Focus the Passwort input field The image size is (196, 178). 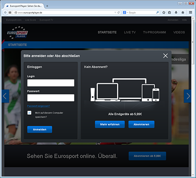pyautogui.click(x=51, y=98)
